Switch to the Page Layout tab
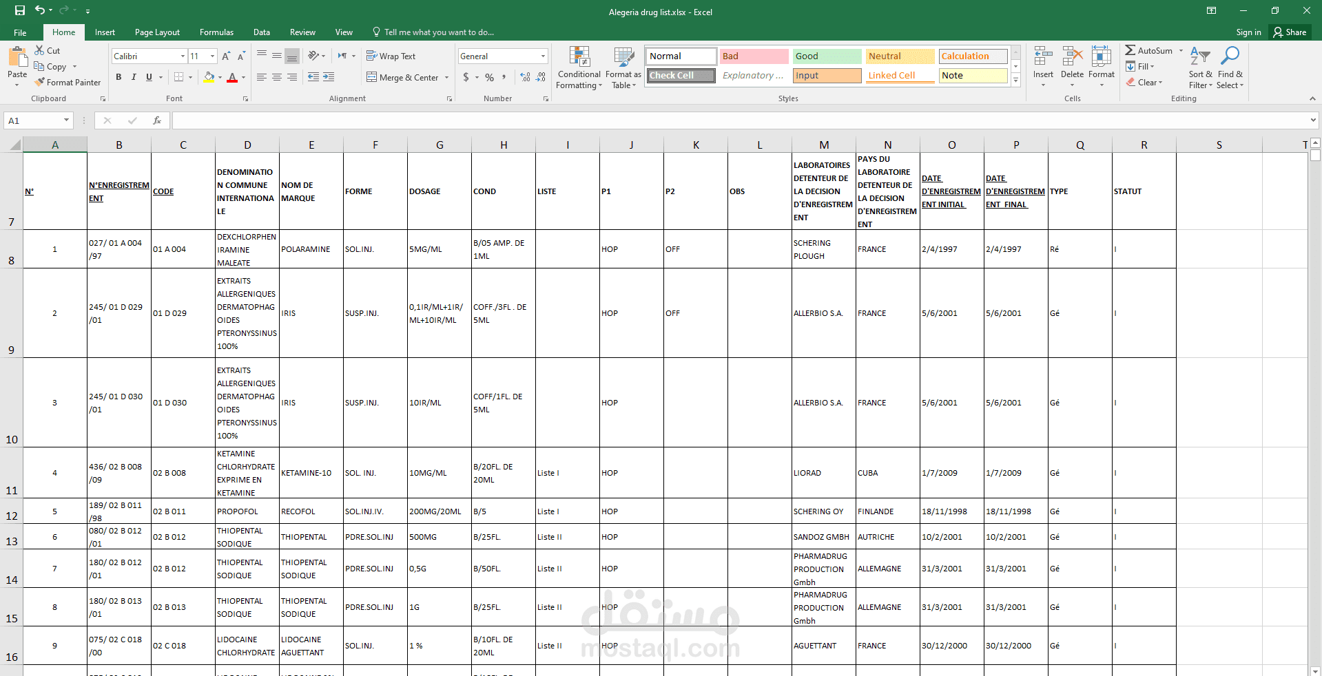Image resolution: width=1322 pixels, height=676 pixels. coord(157,32)
